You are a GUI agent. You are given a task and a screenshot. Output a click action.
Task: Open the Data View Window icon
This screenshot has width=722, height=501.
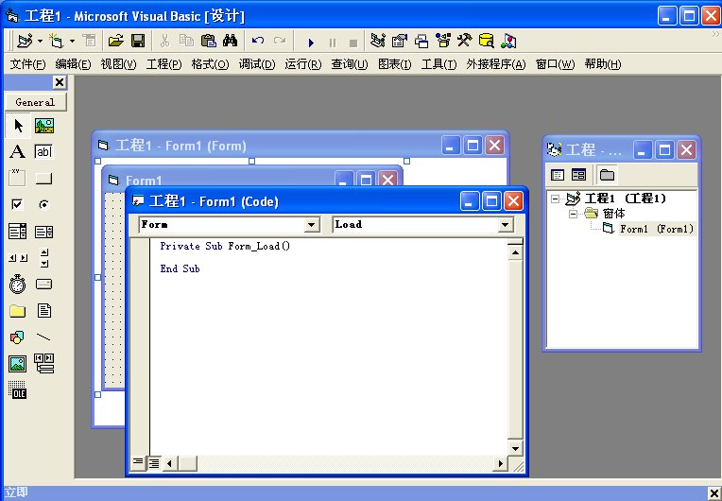coord(487,41)
